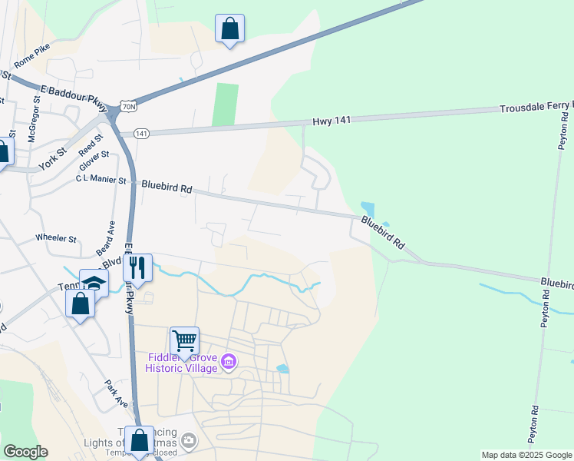
Task: Click the shopping bag marker at left edge
Action: (4, 151)
